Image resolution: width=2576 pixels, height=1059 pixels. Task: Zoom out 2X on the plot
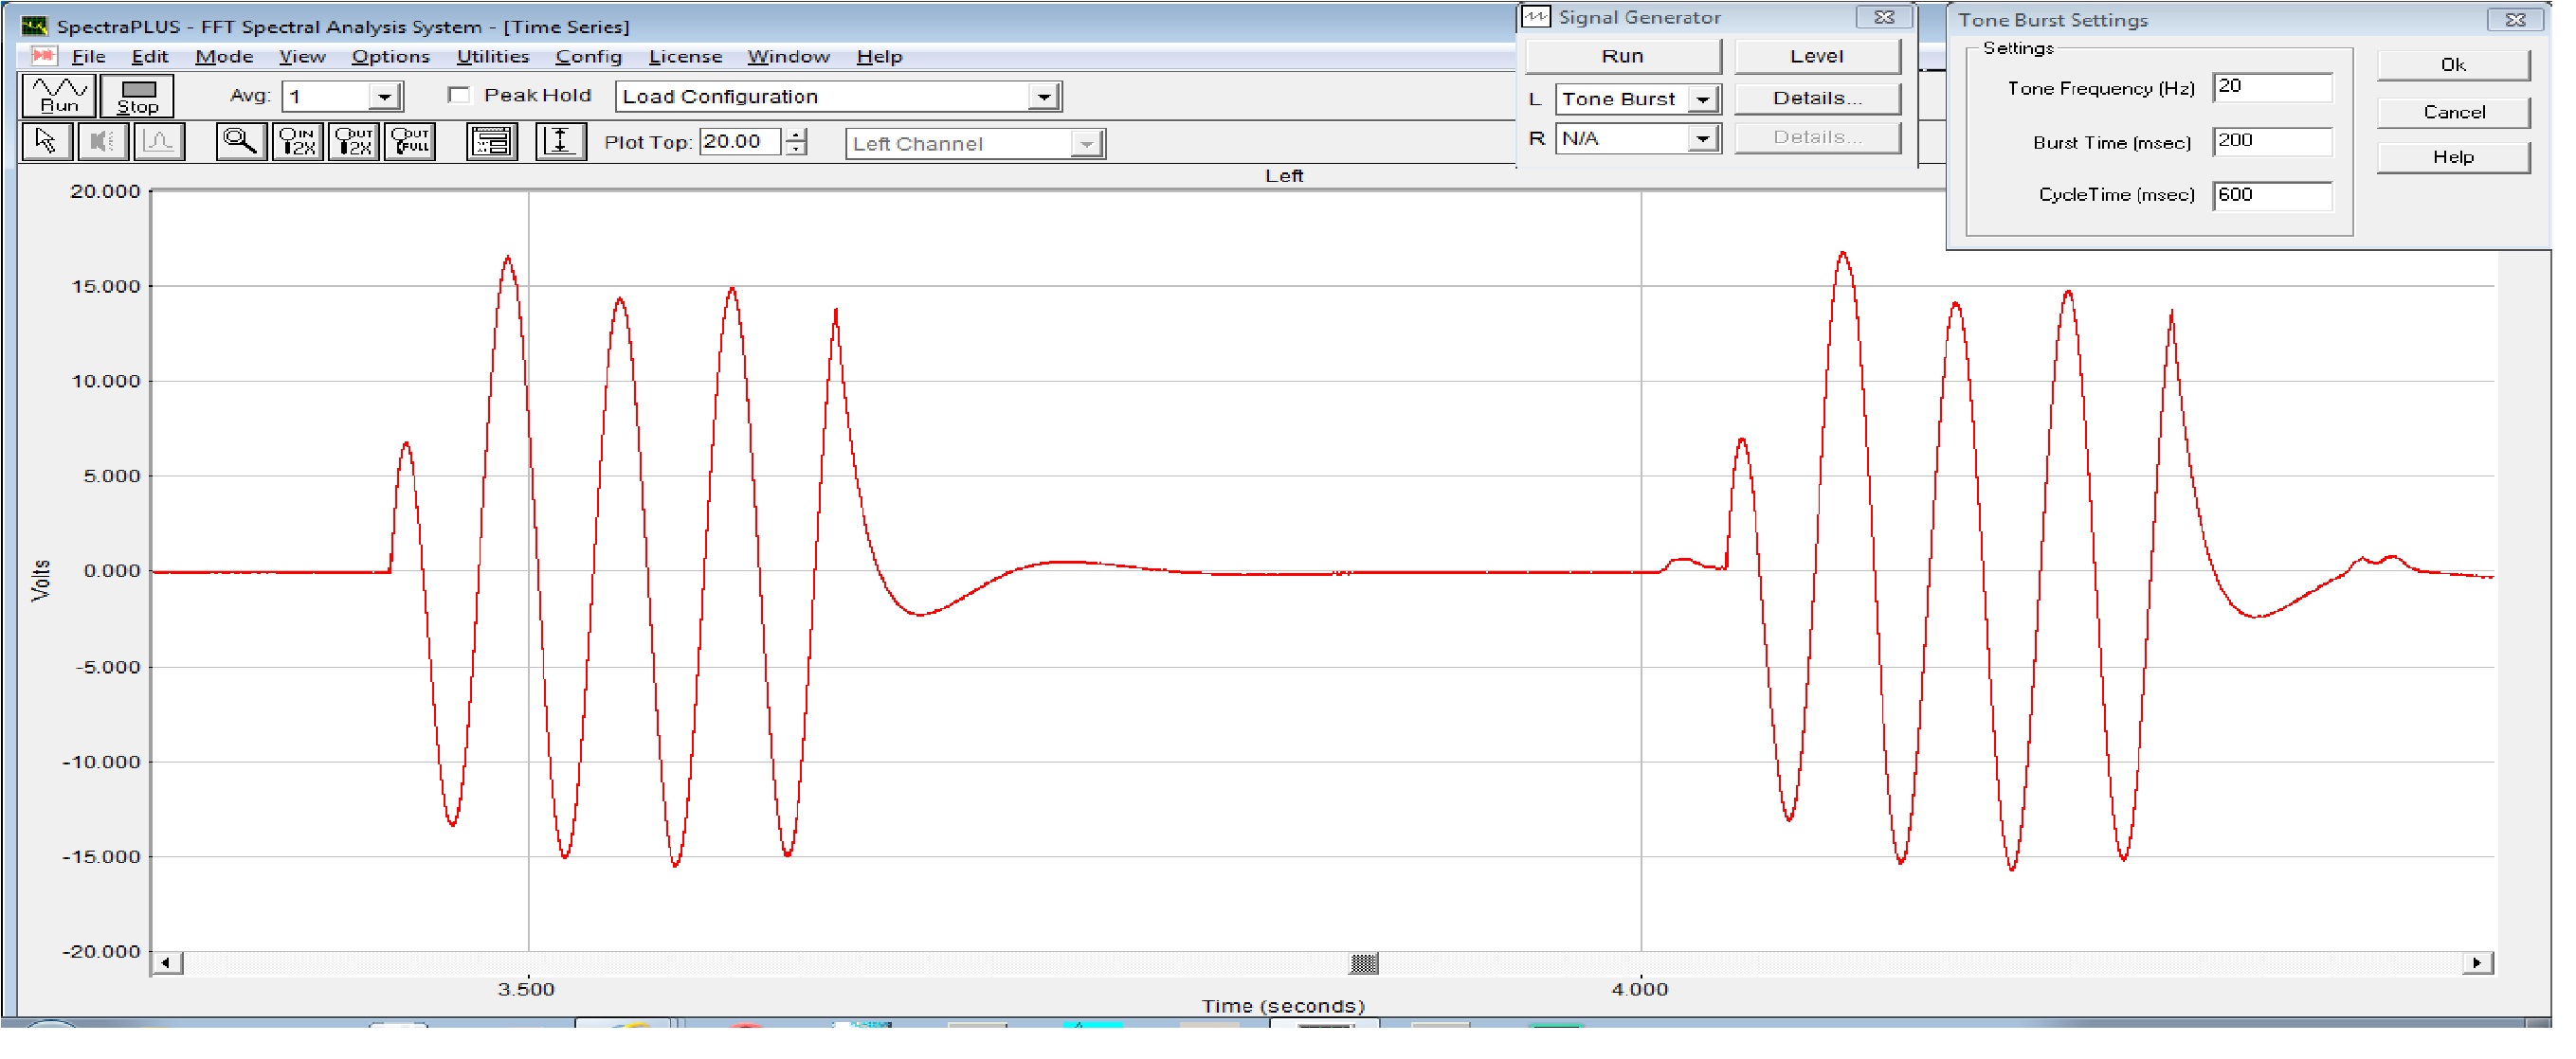[x=354, y=142]
